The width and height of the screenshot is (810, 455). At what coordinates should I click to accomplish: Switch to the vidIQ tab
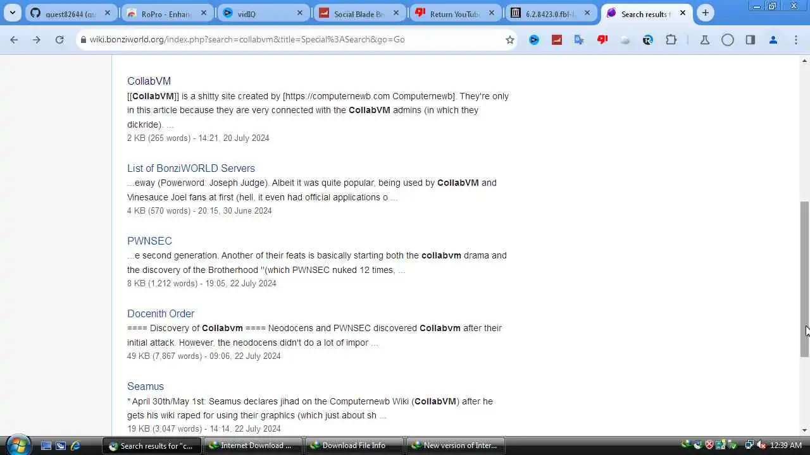(263, 13)
